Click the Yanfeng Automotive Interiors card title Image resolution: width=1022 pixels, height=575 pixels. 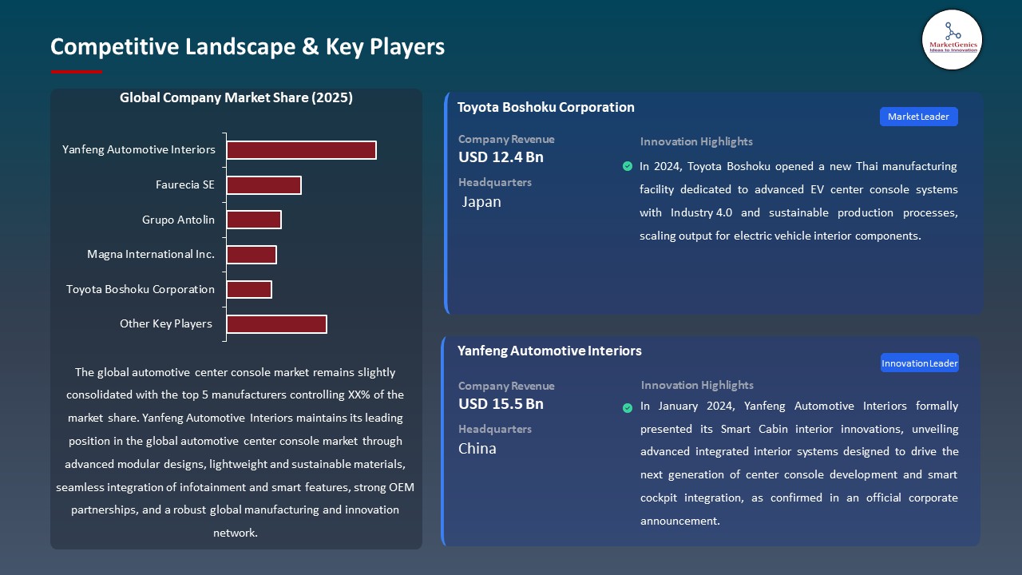click(549, 351)
